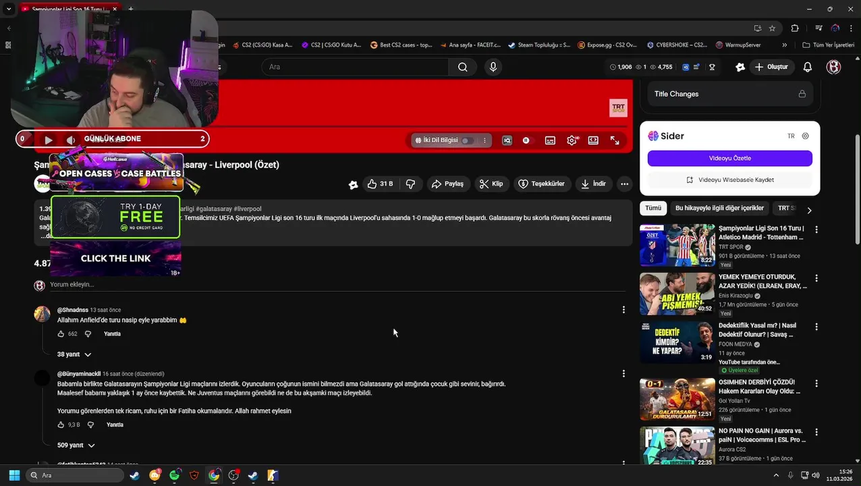Screen dimensions: 861x486
Task: Click the player play button
Action: click(49, 140)
